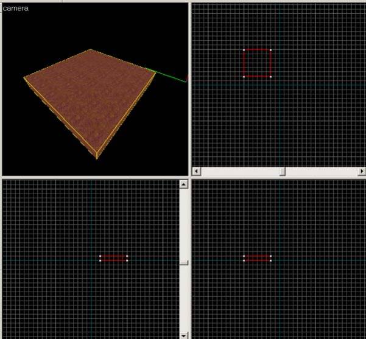
Task: Click the down arrow of the vertical scrollbar
Action: click(184, 335)
